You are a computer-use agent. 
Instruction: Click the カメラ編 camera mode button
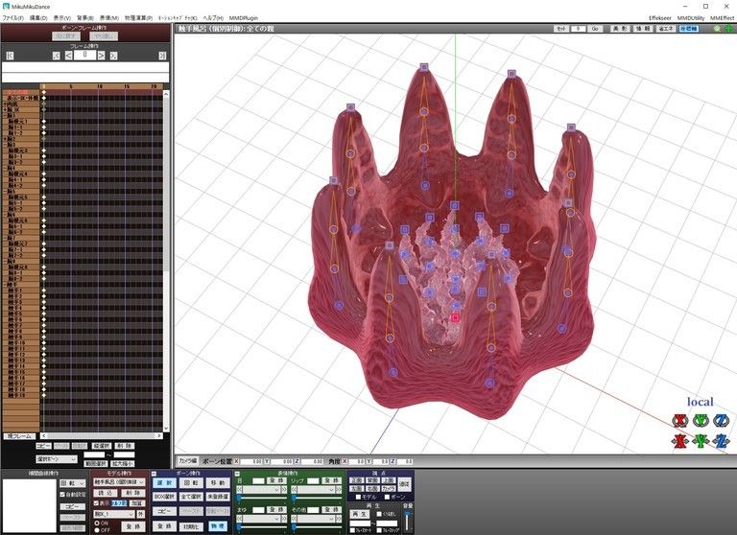pyautogui.click(x=187, y=461)
